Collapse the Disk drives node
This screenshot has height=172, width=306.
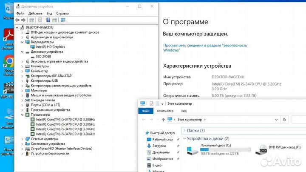click(x=22, y=52)
